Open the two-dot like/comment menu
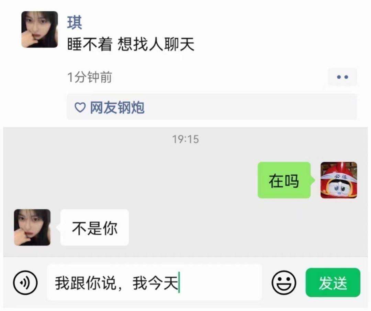Image resolution: width=371 pixels, height=311 pixels. click(x=342, y=77)
